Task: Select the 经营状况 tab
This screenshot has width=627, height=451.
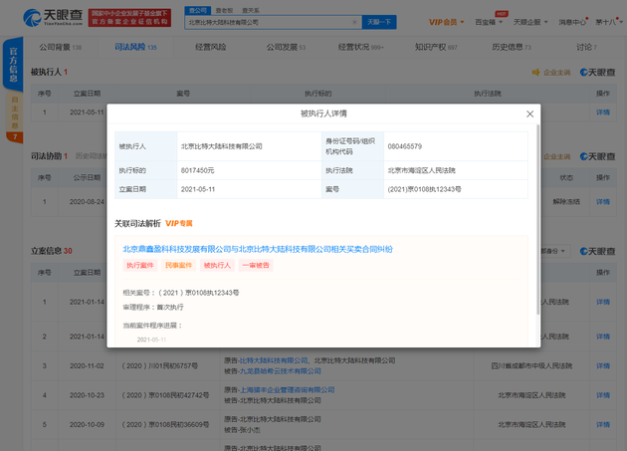Action: pyautogui.click(x=360, y=47)
